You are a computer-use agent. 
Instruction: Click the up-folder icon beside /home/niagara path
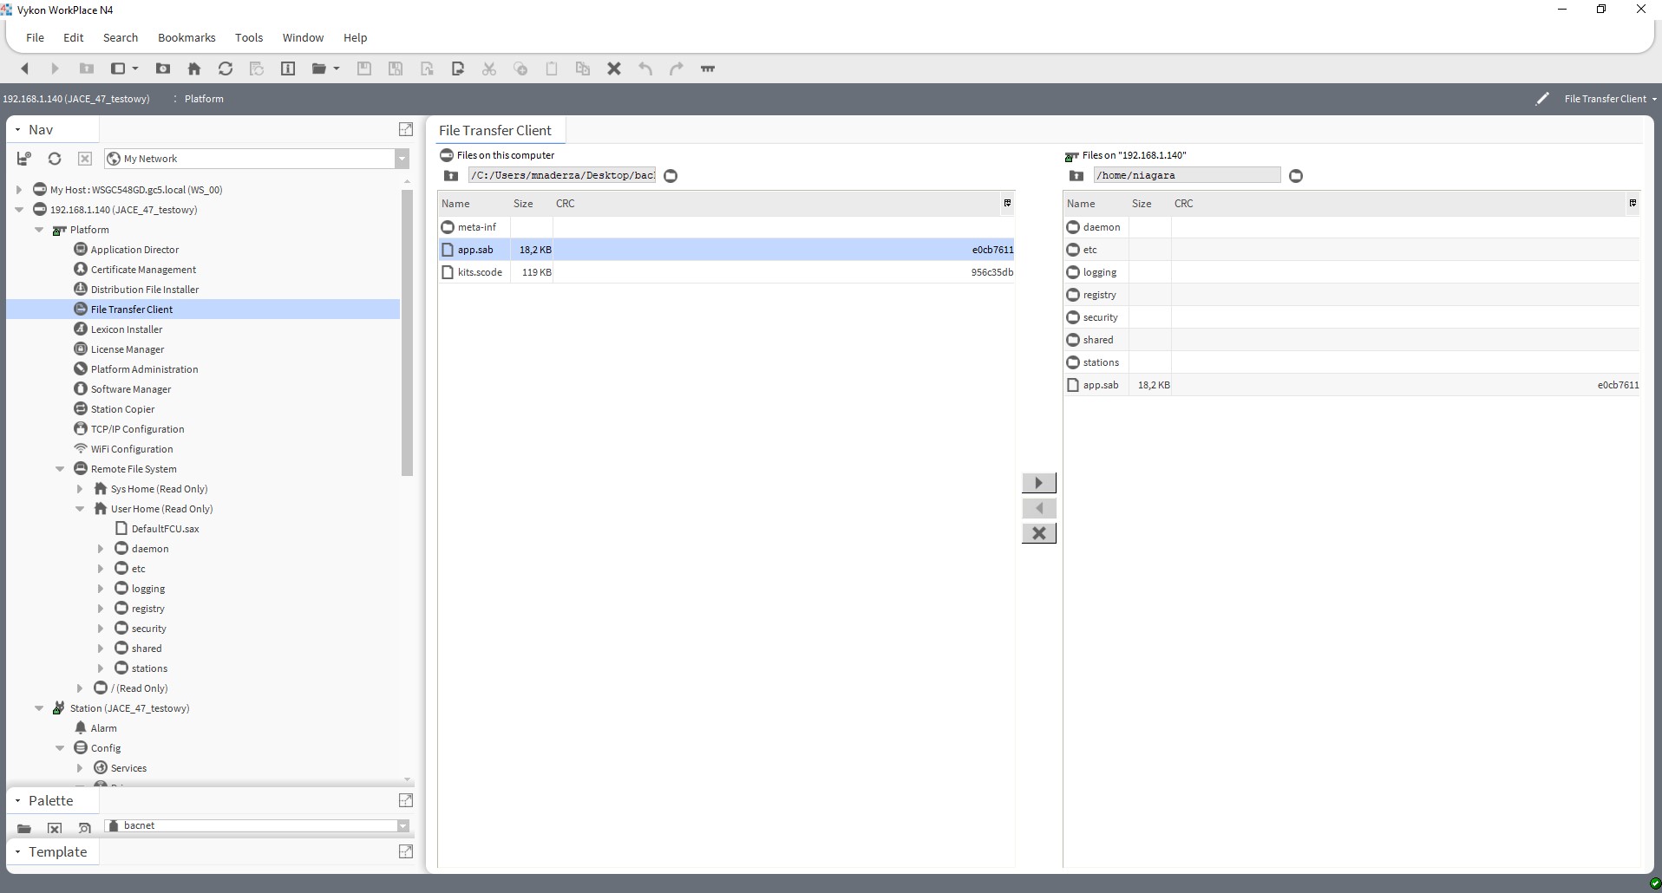[1076, 176]
